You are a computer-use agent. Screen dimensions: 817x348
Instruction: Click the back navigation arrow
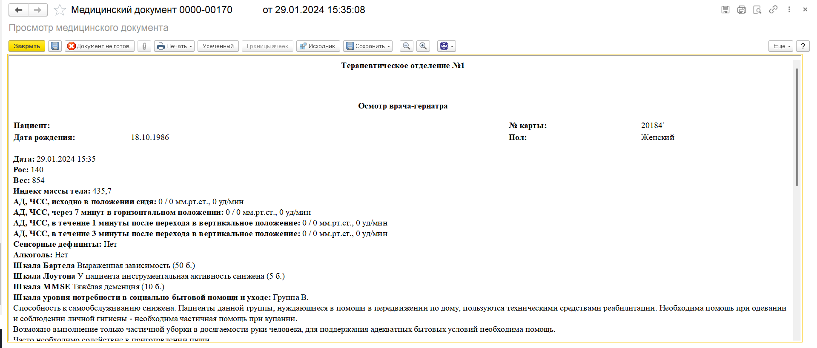coord(18,10)
